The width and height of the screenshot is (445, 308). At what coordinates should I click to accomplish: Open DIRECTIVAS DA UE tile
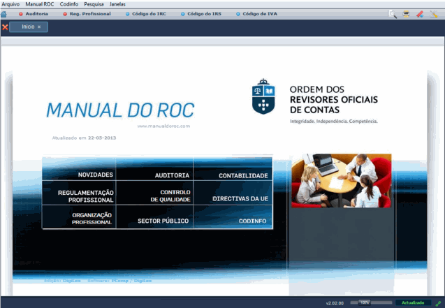[233, 193]
